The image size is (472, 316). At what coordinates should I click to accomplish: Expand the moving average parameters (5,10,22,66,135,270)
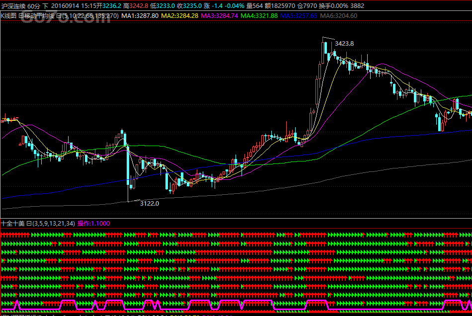pos(90,16)
